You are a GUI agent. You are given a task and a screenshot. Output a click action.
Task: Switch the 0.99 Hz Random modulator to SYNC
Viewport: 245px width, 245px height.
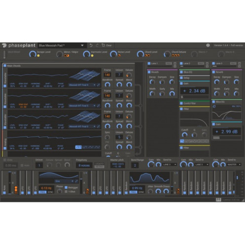click(x=141, y=192)
